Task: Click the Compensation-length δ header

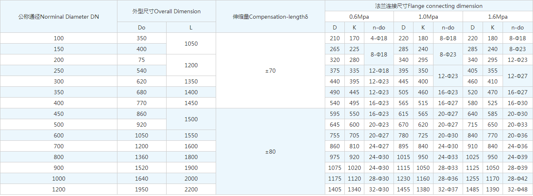Action: tap(270, 17)
